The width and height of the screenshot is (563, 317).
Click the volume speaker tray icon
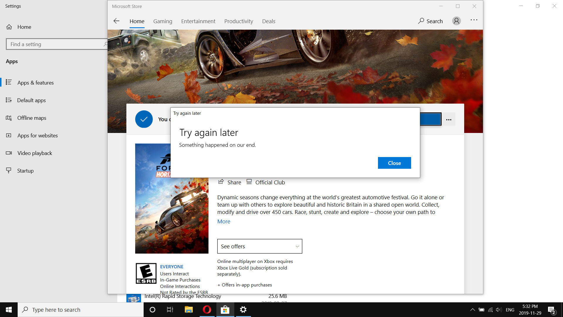pos(499,310)
